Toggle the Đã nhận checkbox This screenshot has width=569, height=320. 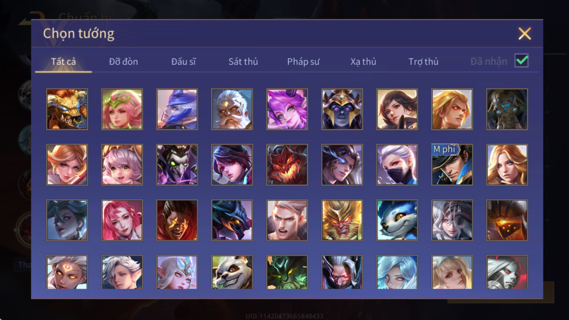tap(522, 61)
